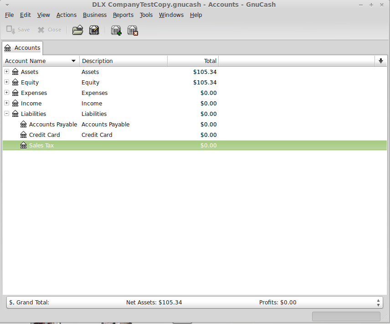Click the Equity total $105.34

(x=205, y=83)
